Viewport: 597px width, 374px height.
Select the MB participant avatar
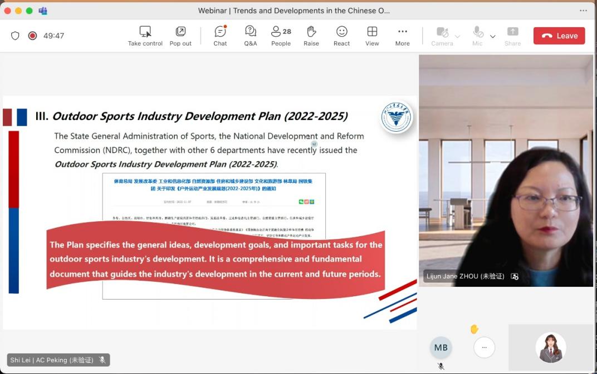tap(441, 347)
